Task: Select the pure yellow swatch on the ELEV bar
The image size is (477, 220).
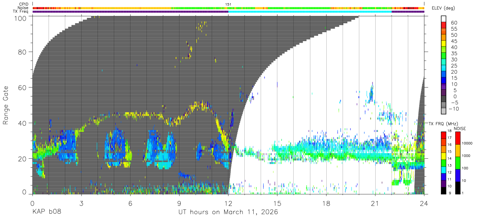Action: (x=444, y=43)
